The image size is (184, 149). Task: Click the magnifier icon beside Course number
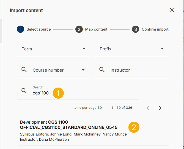point(24,70)
